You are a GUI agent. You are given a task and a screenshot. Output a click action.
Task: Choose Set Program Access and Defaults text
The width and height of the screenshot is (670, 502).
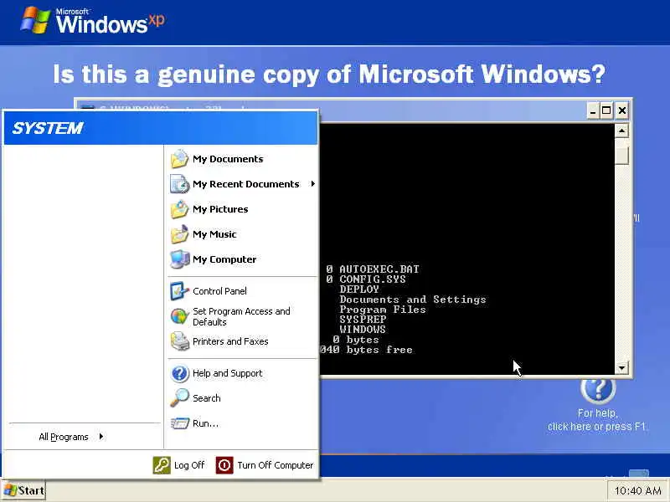pos(241,317)
